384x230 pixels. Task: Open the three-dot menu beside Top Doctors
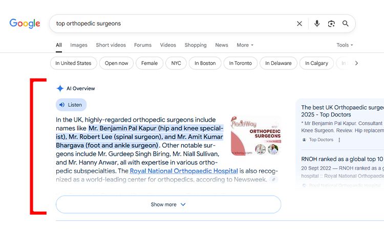[x=339, y=140]
